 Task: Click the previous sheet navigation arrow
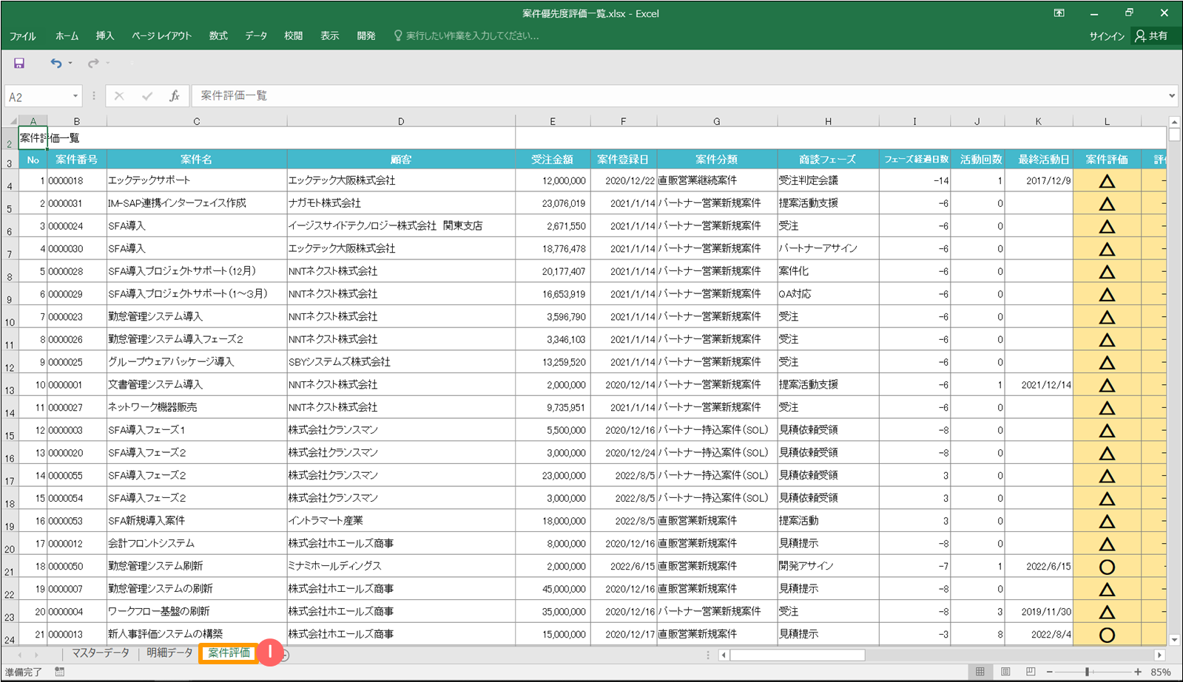tap(19, 655)
